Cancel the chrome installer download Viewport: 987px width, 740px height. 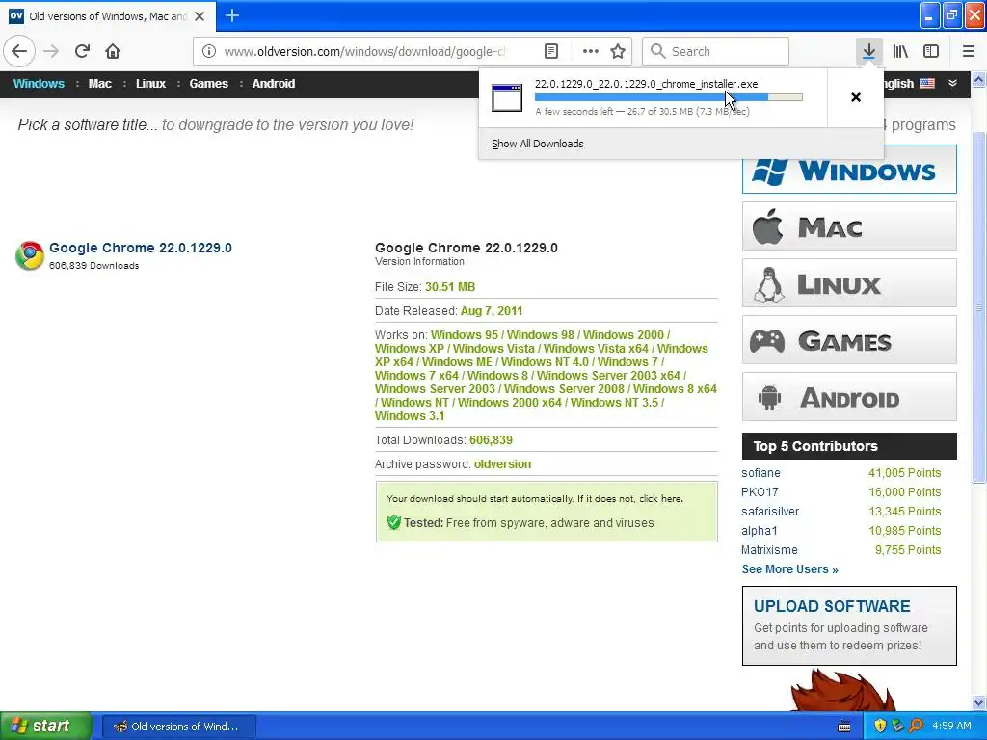pyautogui.click(x=856, y=97)
